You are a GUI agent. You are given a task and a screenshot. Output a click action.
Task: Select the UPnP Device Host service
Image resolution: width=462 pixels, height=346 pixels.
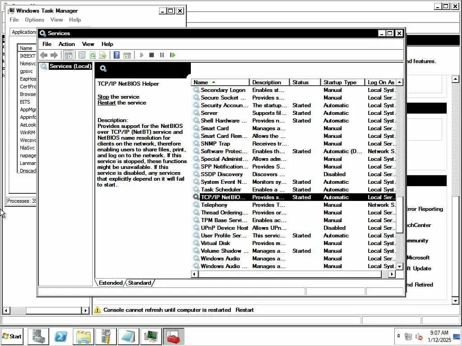coord(294,228)
